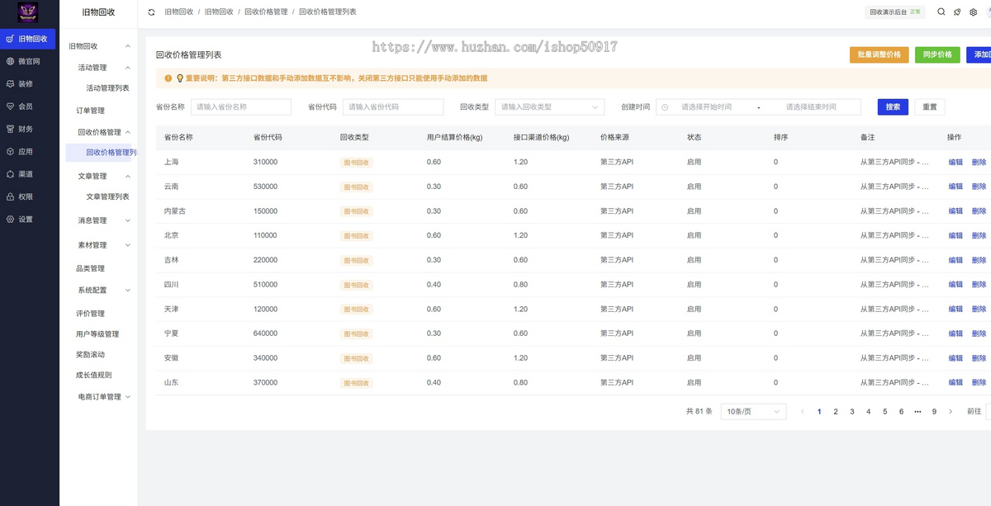
Task: Focus the 省份代码 input field
Action: pos(393,107)
